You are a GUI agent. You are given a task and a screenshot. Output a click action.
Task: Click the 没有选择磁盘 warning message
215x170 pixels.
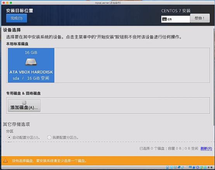tap(49, 161)
